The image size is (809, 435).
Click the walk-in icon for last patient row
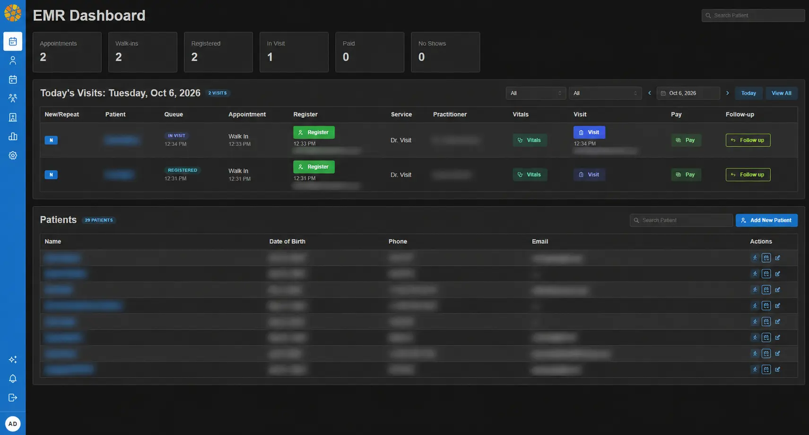coord(755,370)
